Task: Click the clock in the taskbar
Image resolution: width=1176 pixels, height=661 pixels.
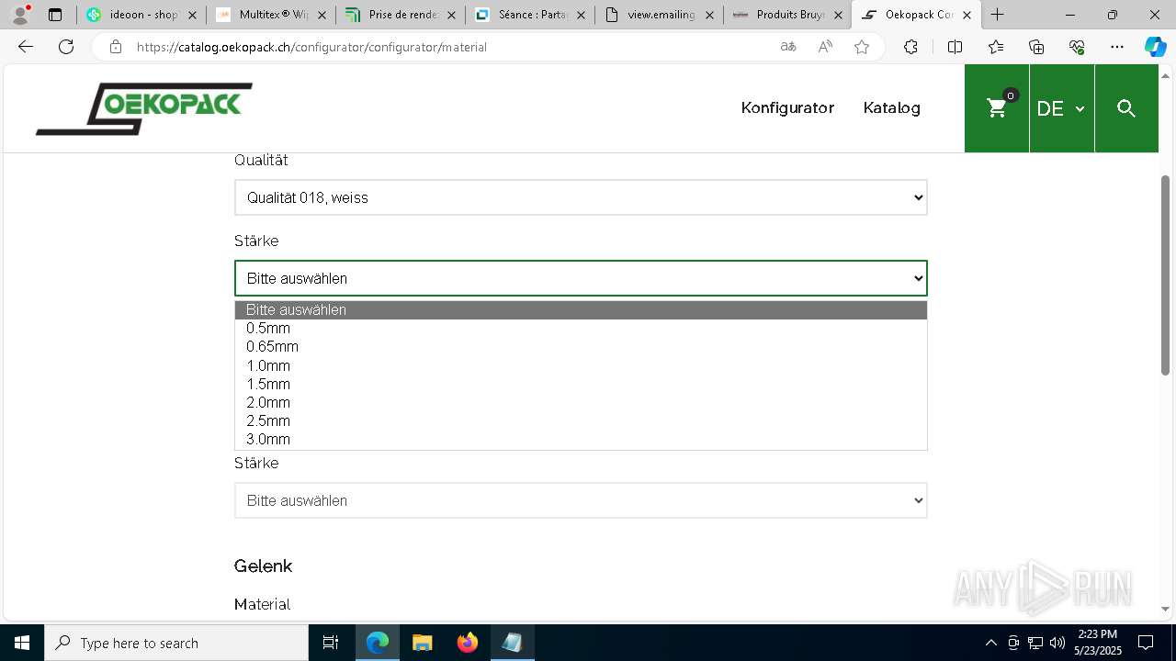Action: pyautogui.click(x=1098, y=643)
